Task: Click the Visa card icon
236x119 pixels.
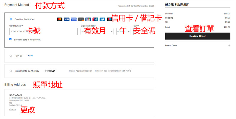Action: point(67,19)
